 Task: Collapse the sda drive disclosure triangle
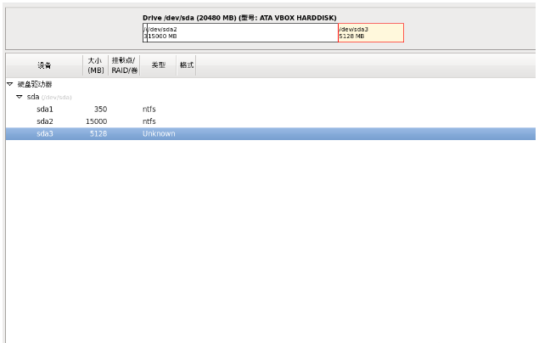[x=19, y=97]
